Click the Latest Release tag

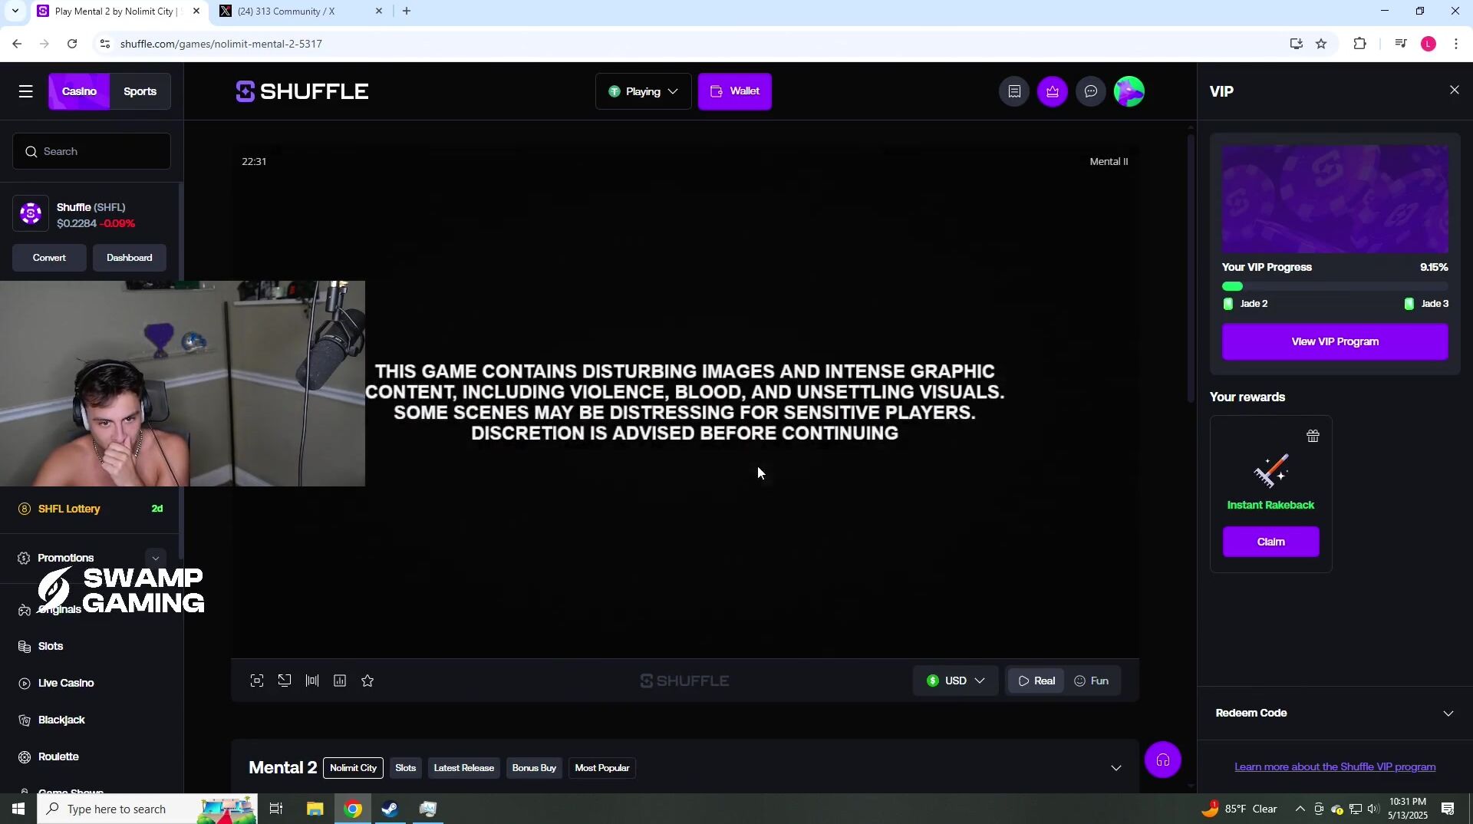[x=464, y=769]
